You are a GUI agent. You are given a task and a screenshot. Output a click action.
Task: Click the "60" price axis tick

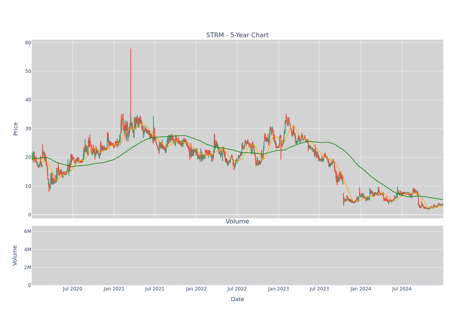click(x=28, y=43)
